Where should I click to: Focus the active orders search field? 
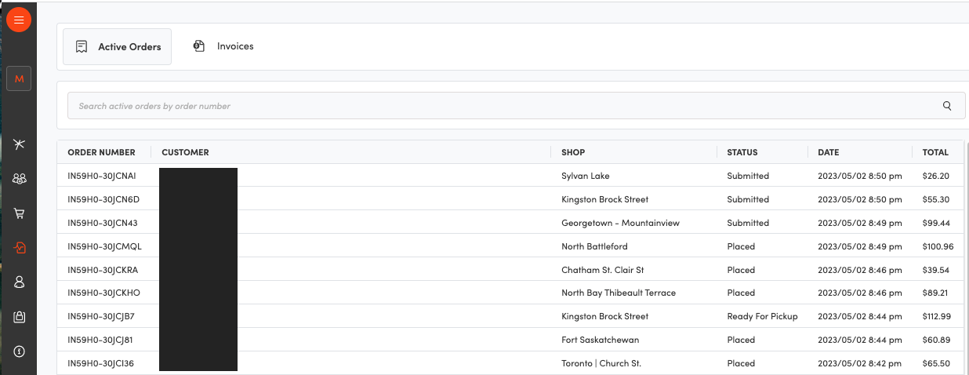pos(502,106)
